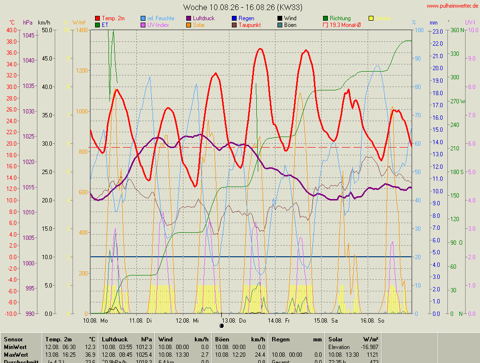Click the maximum pressure value '1025.4'
This screenshot has height=363, width=480.
tap(144, 355)
